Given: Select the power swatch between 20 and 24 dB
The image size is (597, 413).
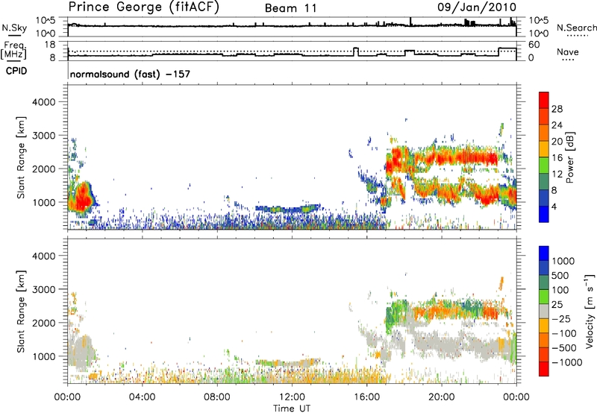Looking at the screenshot, I should 544,133.
